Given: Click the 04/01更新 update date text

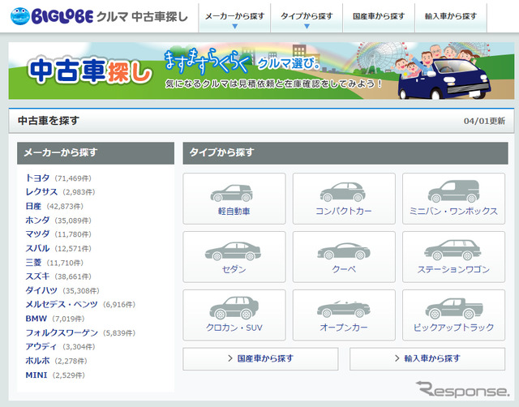Looking at the screenshot, I should pos(484,121).
